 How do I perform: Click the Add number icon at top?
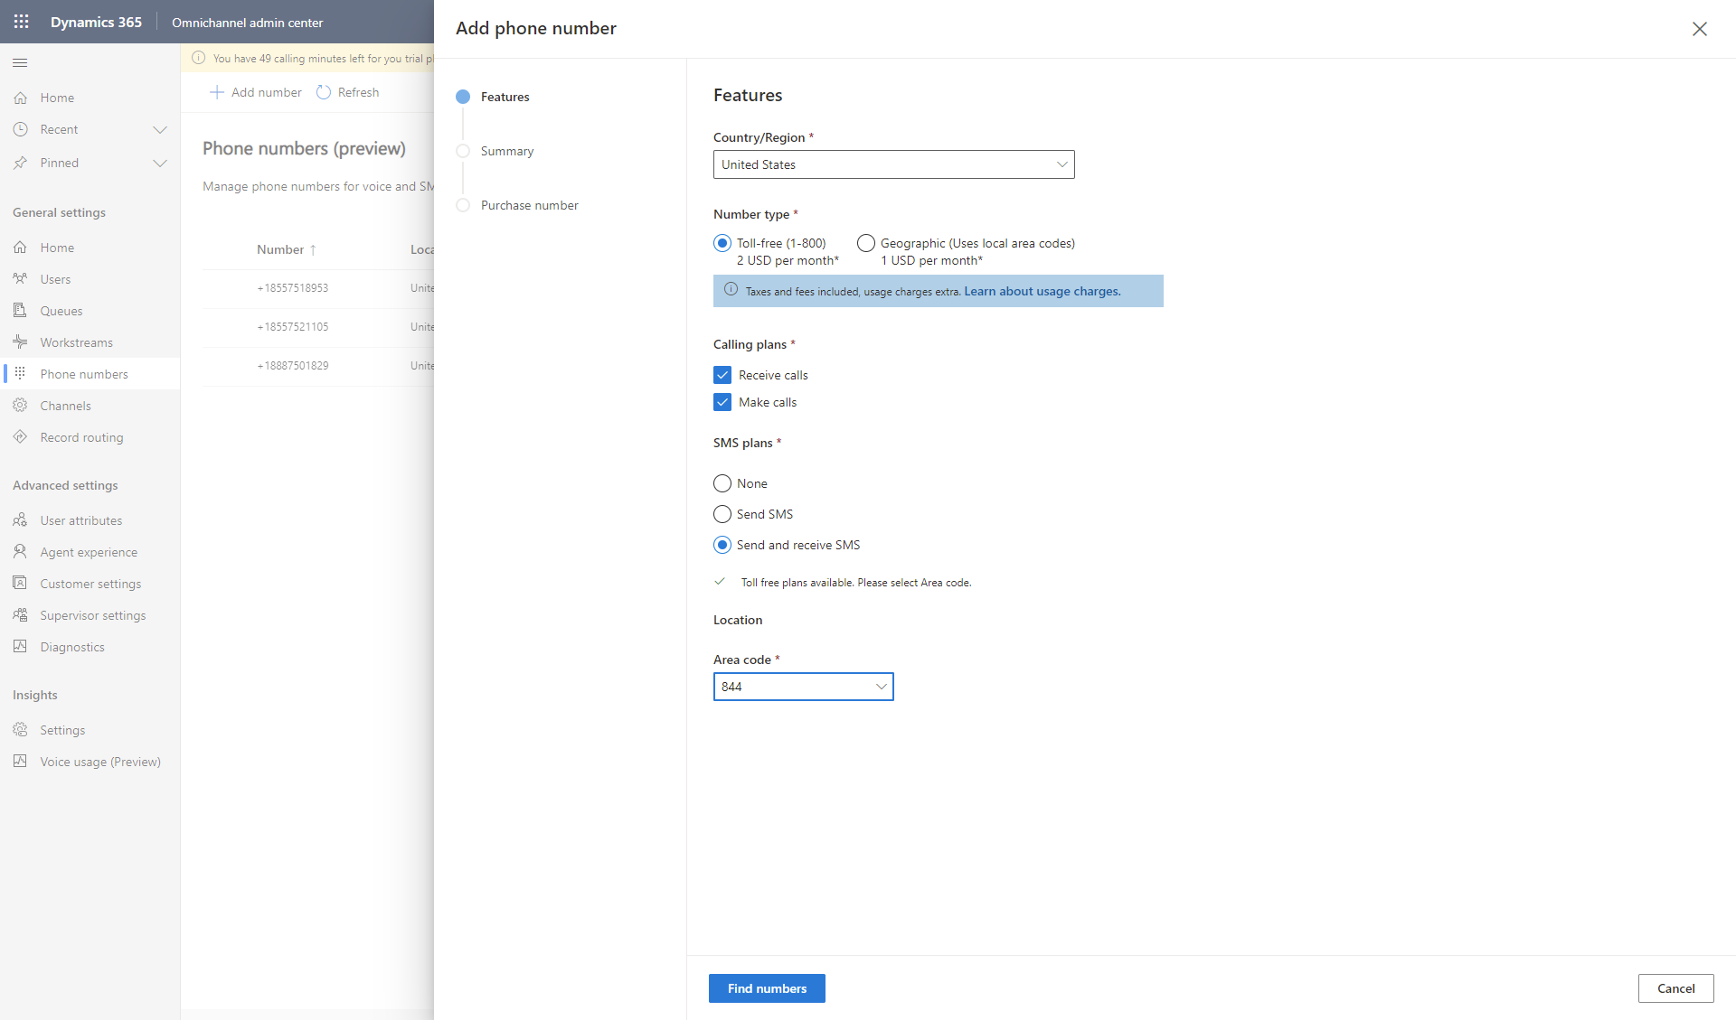218,92
